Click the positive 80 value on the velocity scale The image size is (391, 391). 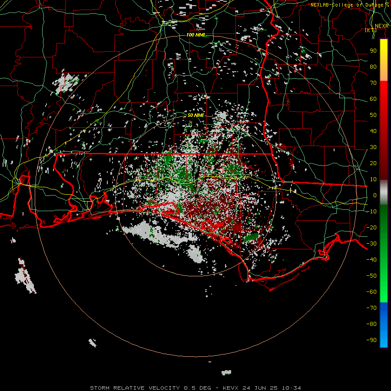click(x=373, y=66)
